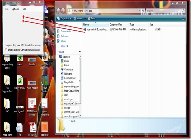Click the search magnifier icon
The image size is (191, 139).
(x=183, y=11)
